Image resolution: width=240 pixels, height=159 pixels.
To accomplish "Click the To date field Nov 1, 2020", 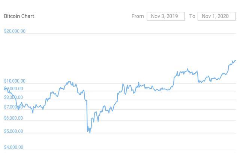I will (216, 16).
